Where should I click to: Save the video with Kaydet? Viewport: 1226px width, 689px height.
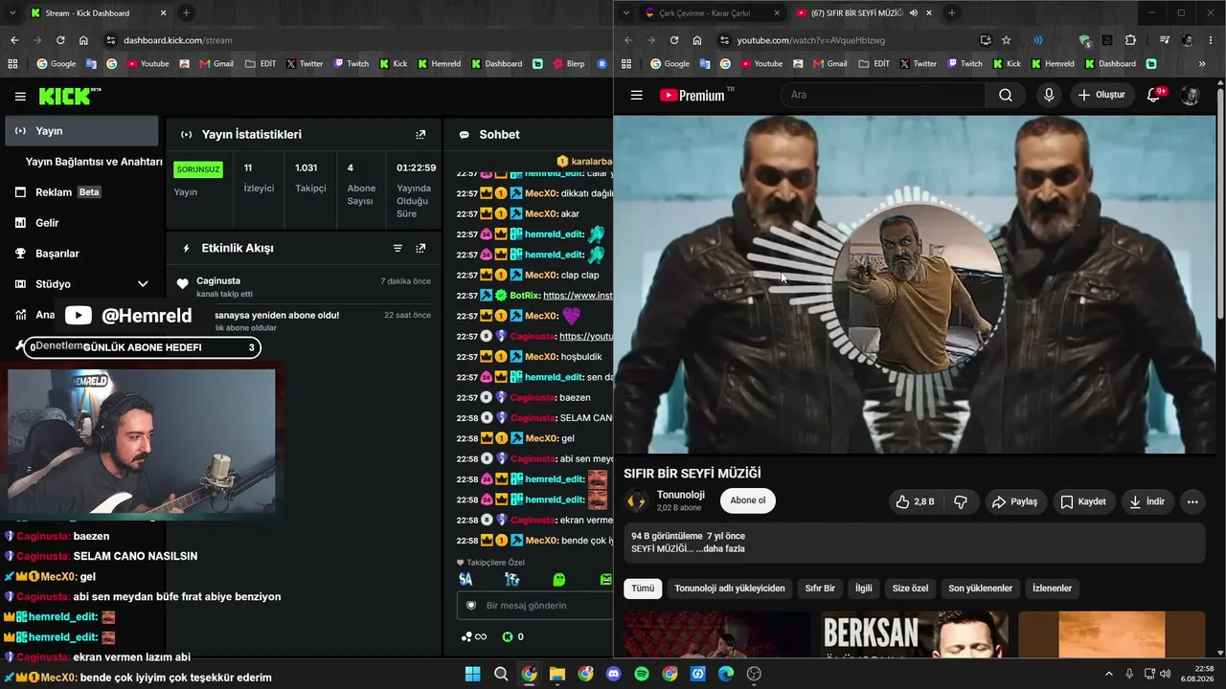(x=1082, y=501)
